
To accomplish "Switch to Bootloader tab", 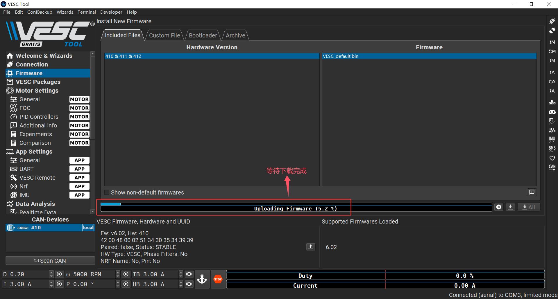I will click(x=203, y=35).
